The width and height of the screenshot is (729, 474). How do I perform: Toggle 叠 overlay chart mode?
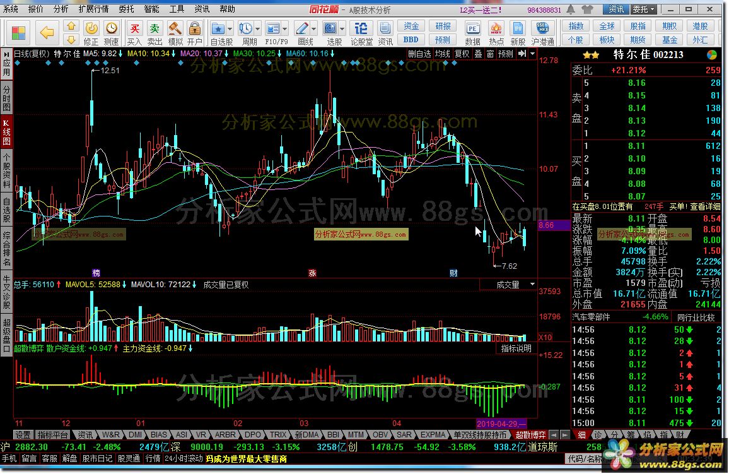point(478,54)
